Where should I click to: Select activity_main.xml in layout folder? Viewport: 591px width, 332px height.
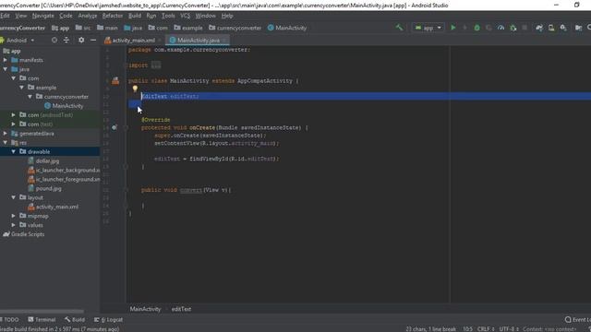(x=54, y=207)
